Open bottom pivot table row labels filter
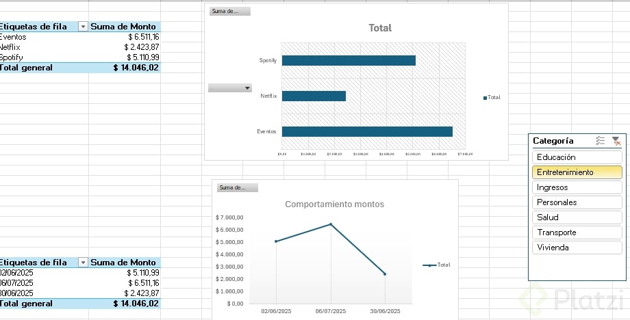This screenshot has width=630, height=320. 83,263
